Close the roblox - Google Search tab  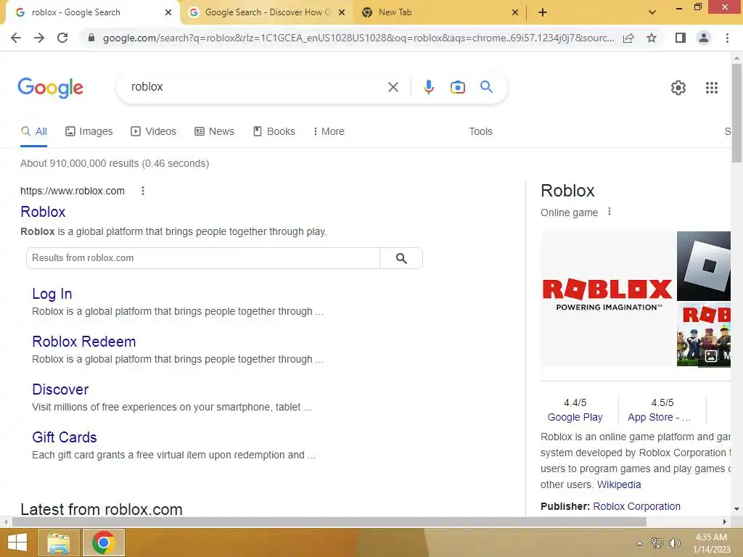tap(168, 12)
